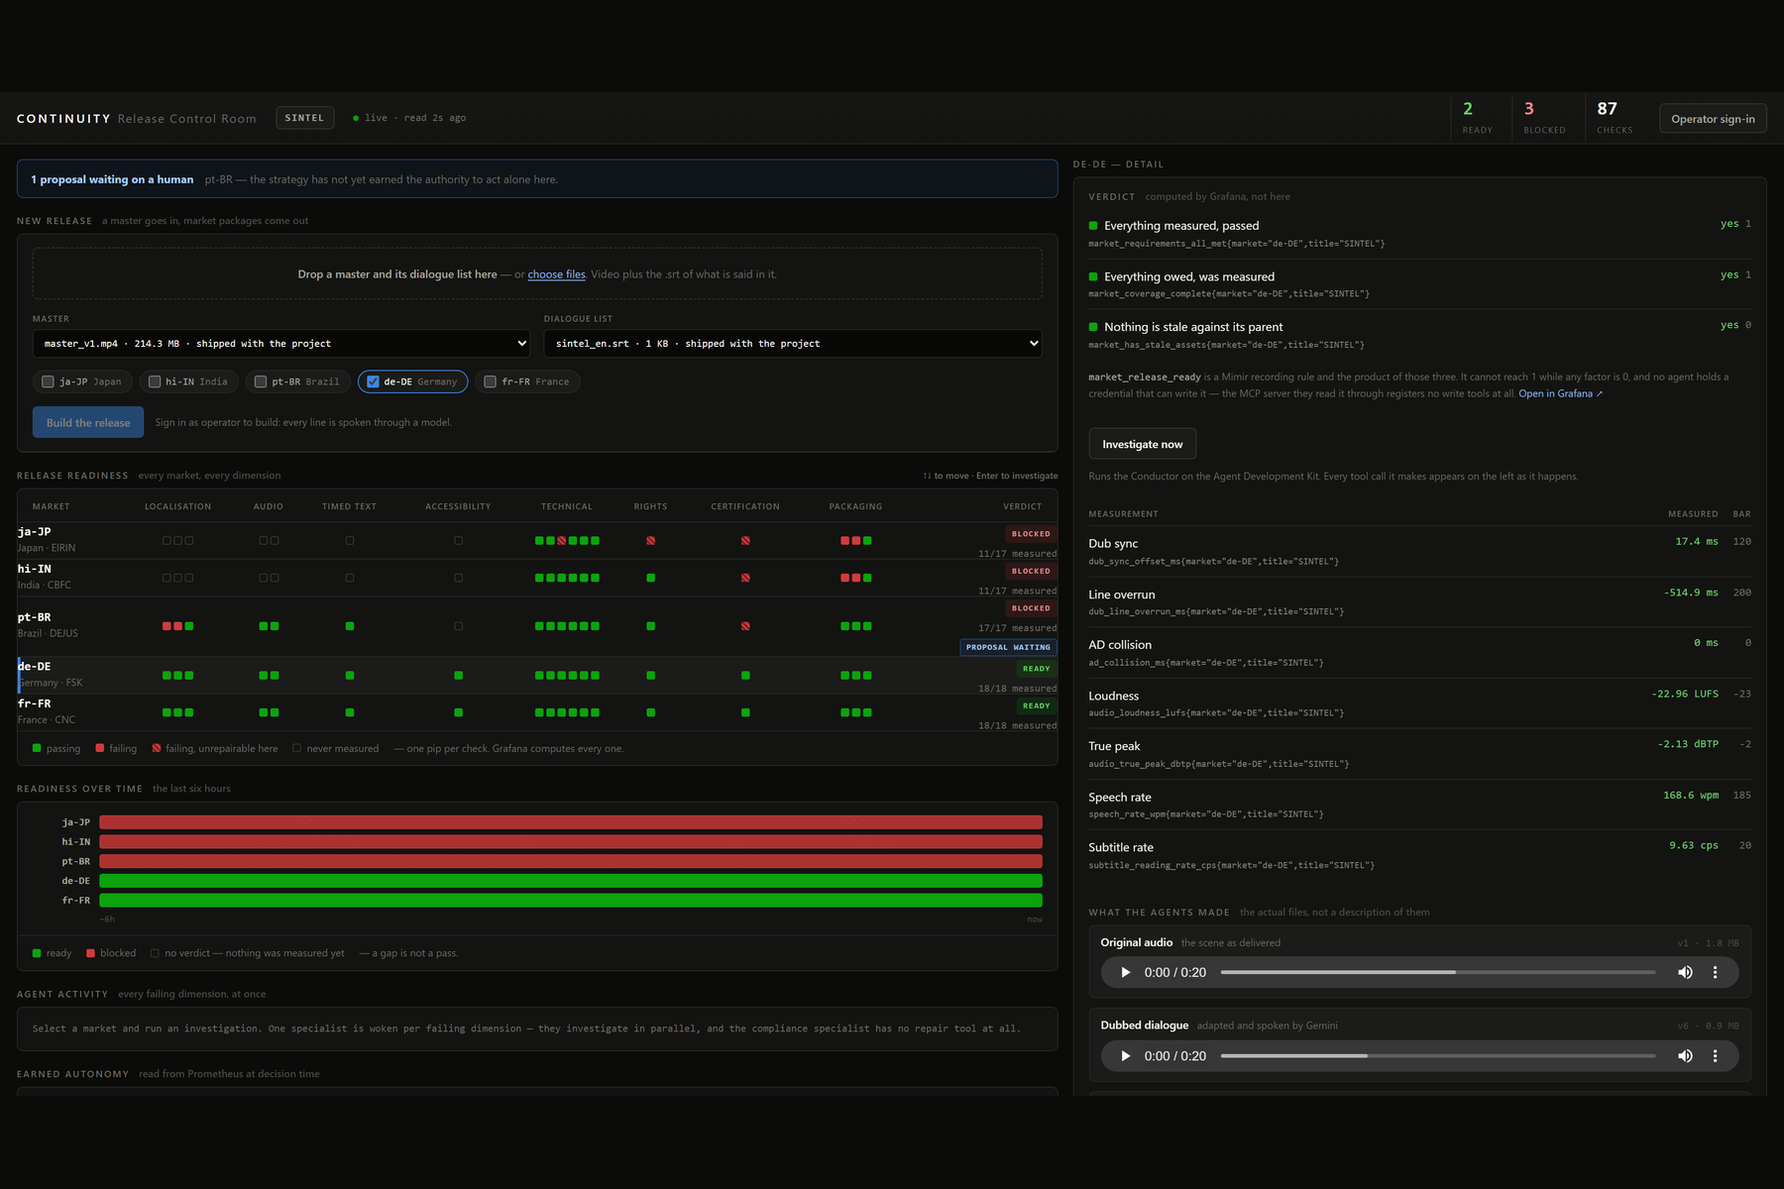Follow the Open in Grafana link
This screenshot has height=1189, width=1784.
[x=1560, y=393]
